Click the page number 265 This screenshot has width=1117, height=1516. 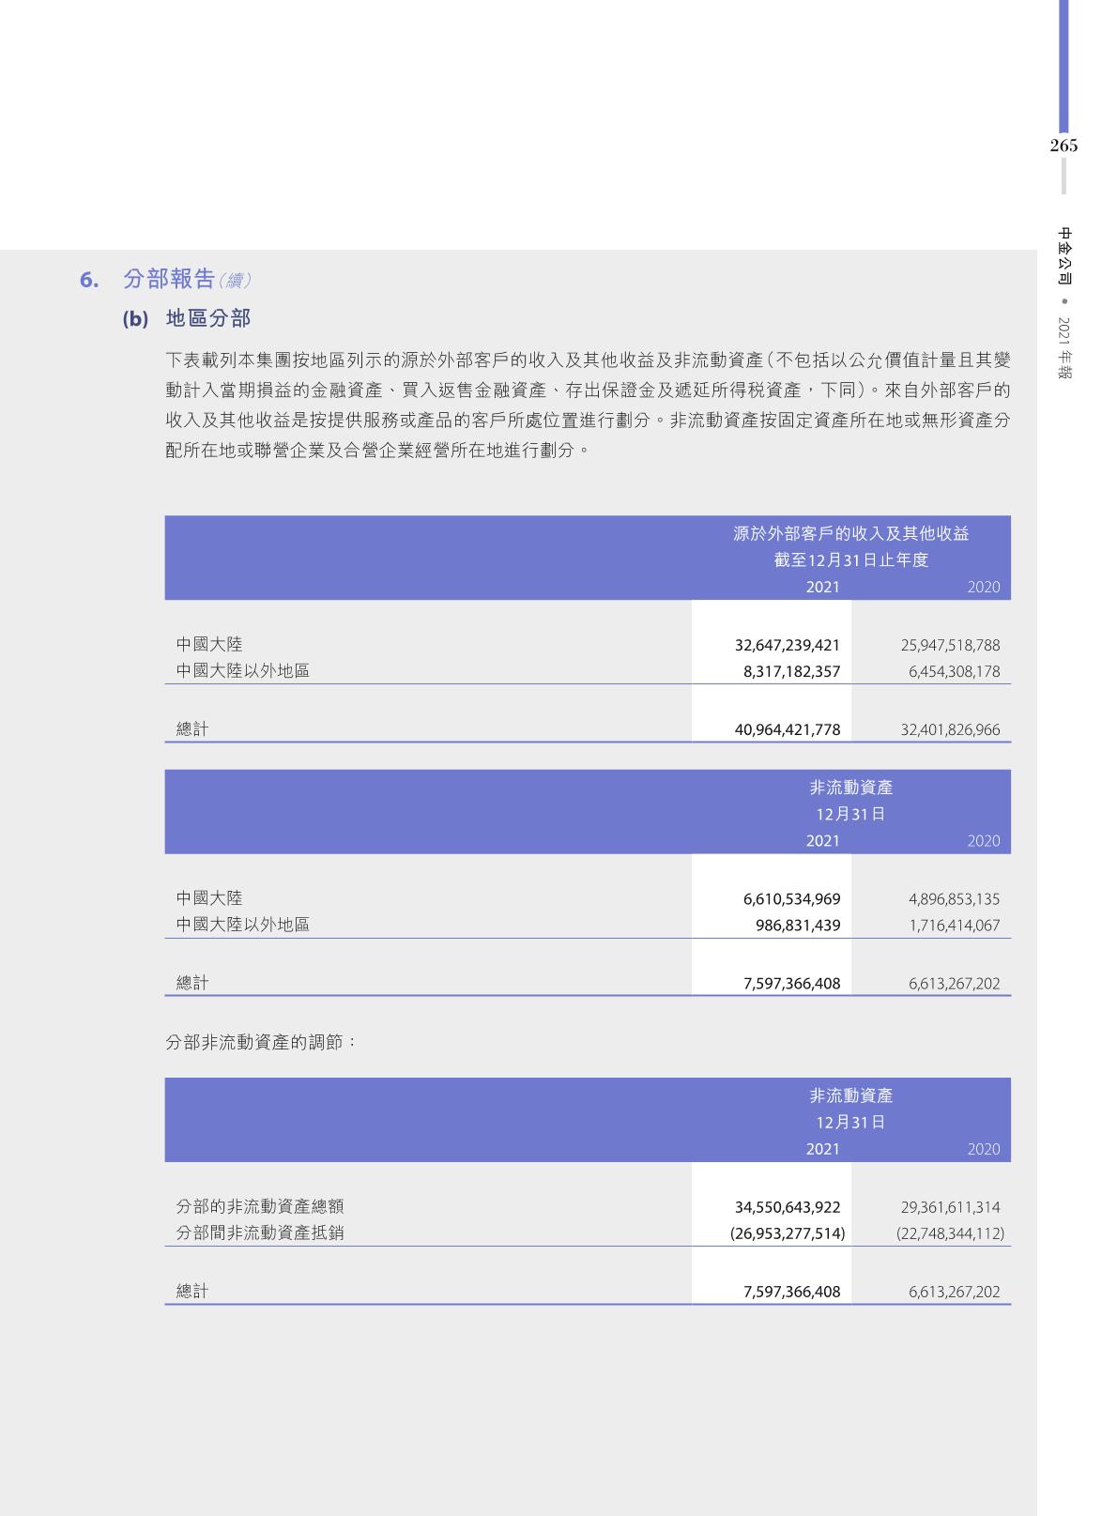[1063, 145]
